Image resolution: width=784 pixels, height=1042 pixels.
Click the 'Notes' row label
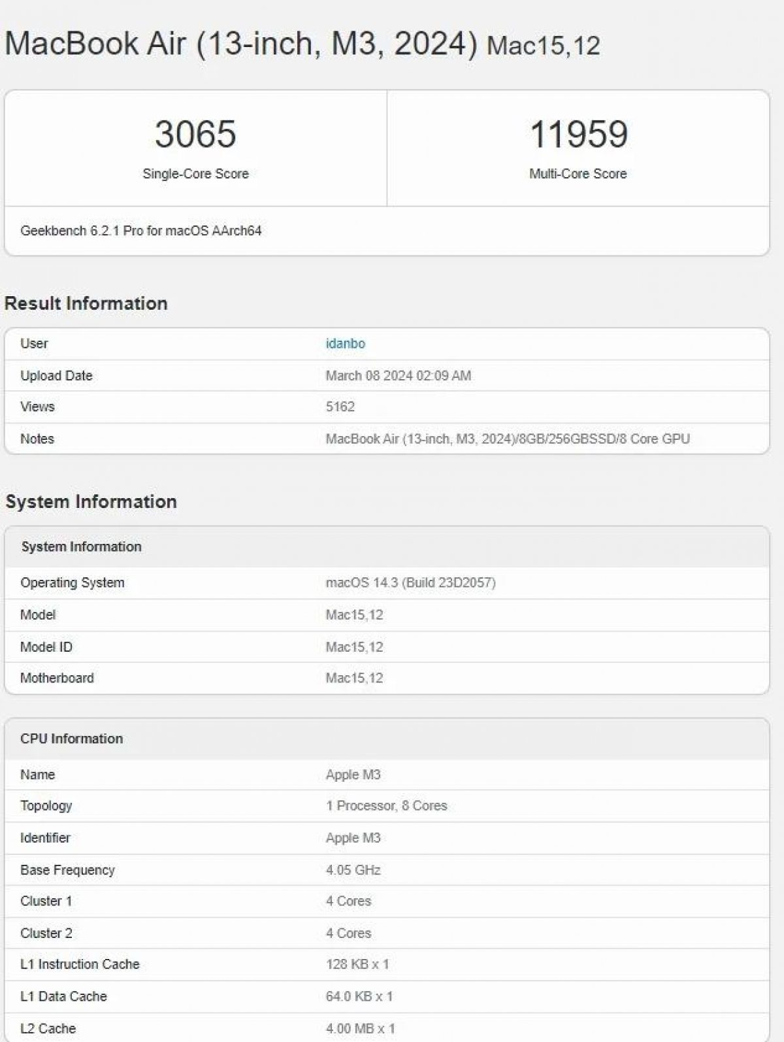coord(37,439)
